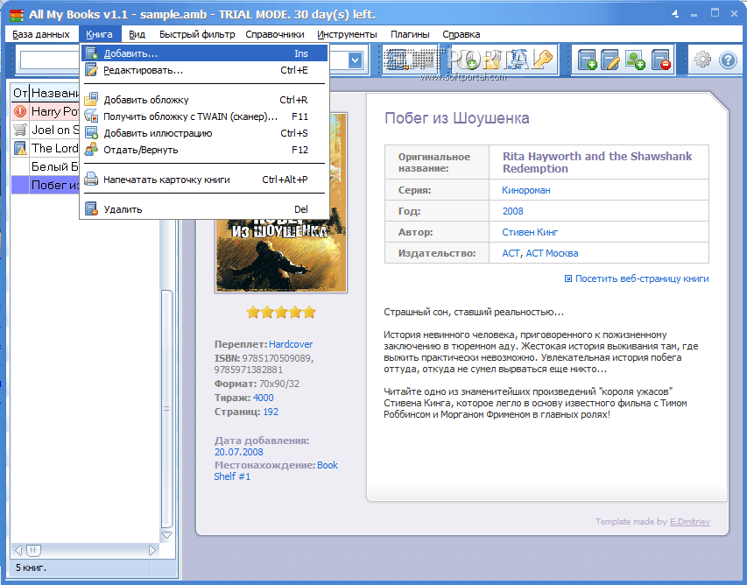Click the Add person toolbar icon
Screen dimensions: 747x585
(x=635, y=60)
